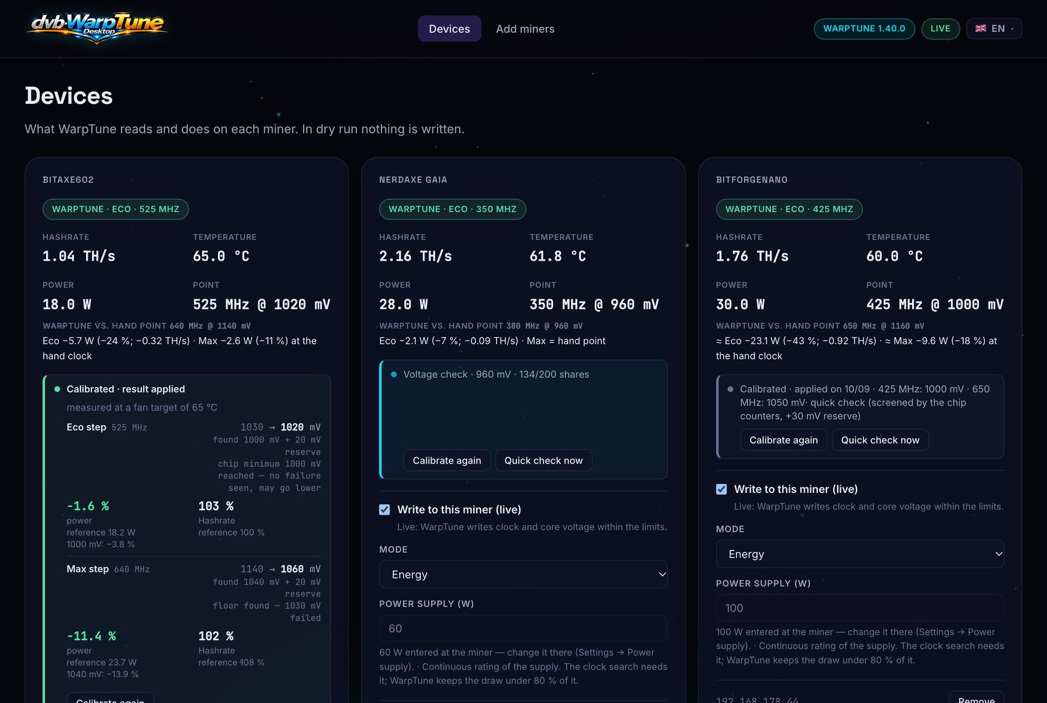Click the 30.0 W power value

click(740, 305)
